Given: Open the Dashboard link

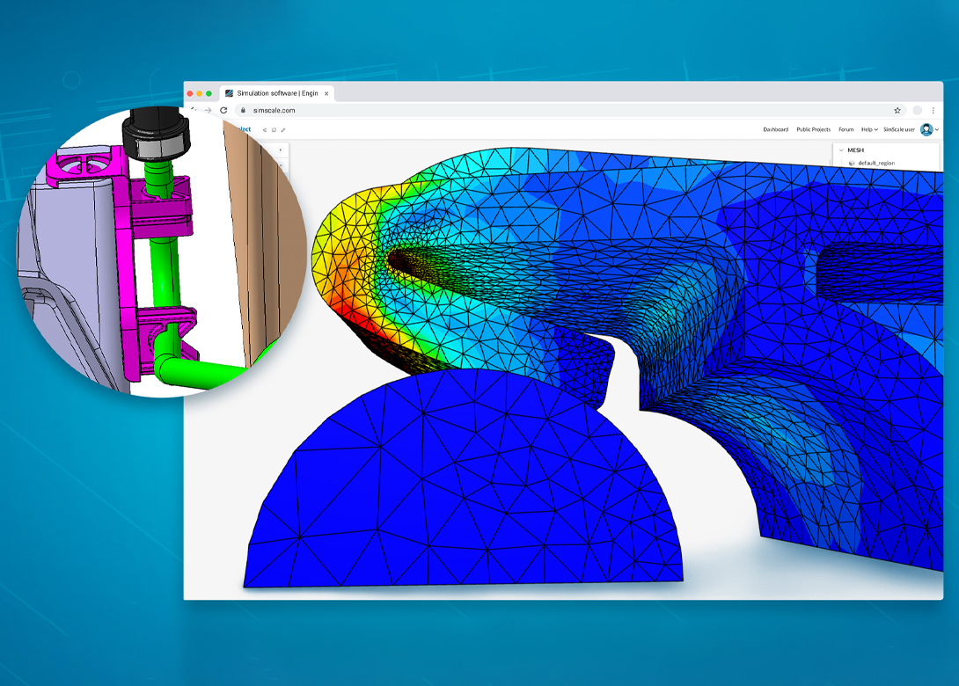Looking at the screenshot, I should point(775,129).
